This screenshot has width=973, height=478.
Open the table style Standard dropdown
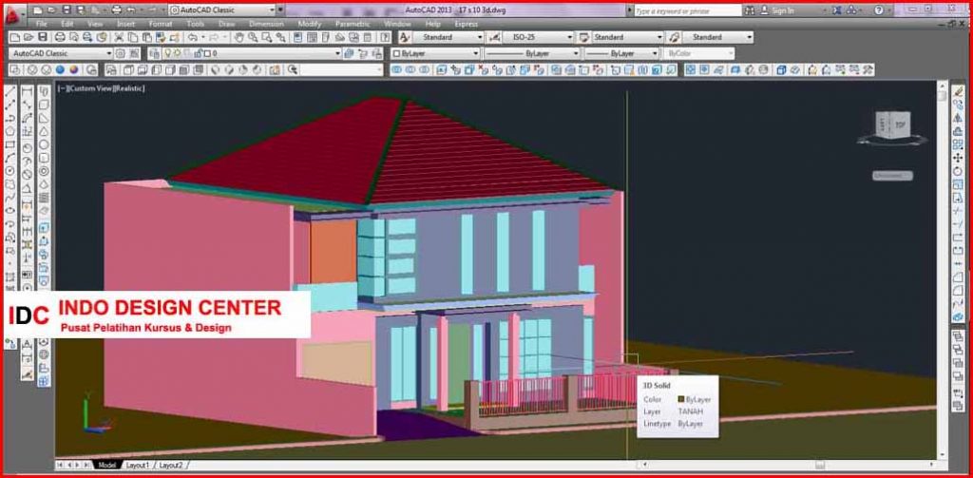[628, 37]
